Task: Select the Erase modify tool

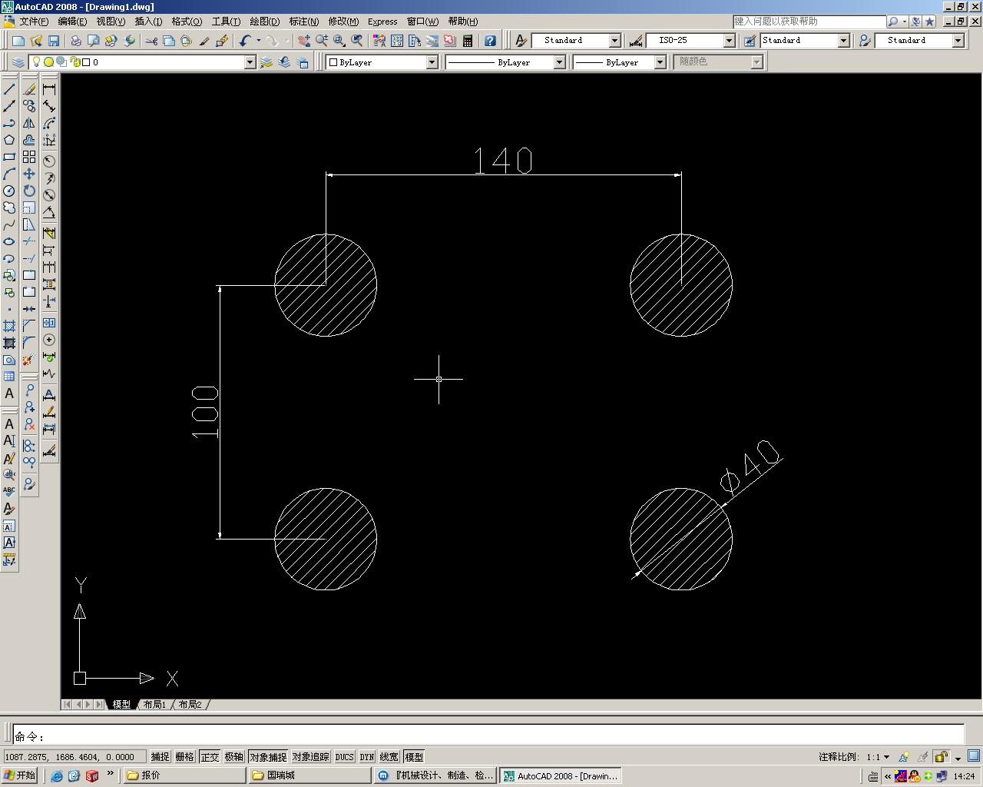Action: [x=29, y=89]
